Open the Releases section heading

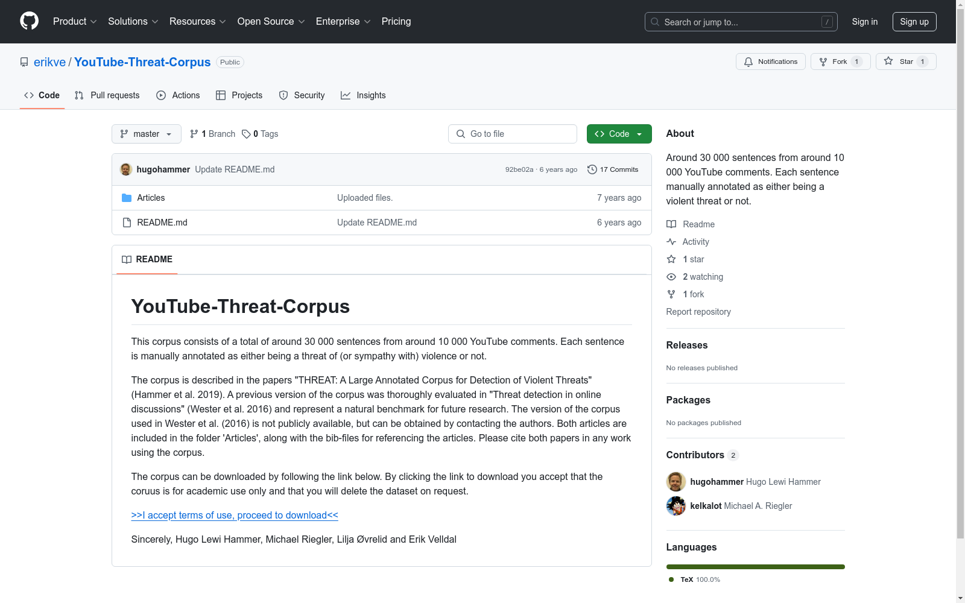click(687, 345)
